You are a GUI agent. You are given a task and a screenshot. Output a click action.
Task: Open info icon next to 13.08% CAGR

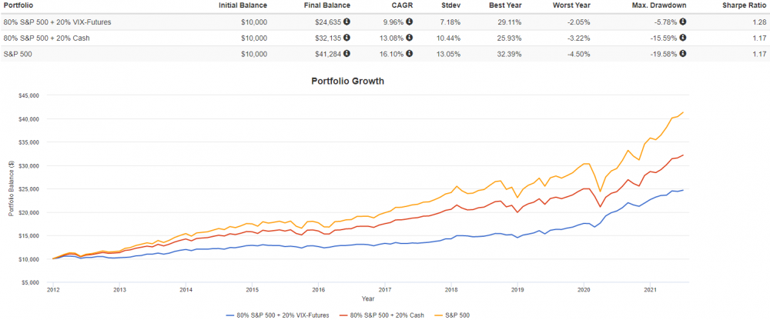coord(409,37)
